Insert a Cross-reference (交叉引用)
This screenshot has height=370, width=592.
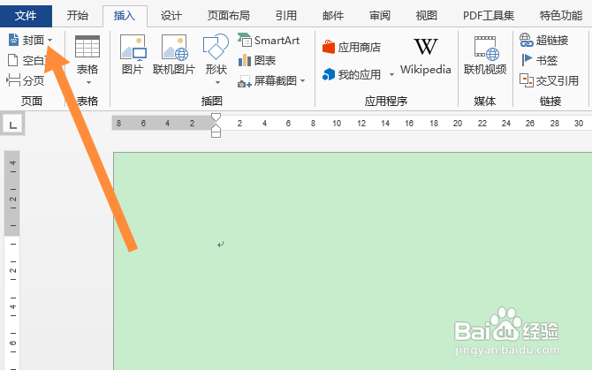(x=549, y=80)
